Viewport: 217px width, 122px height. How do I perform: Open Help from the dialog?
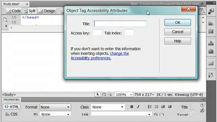click(178, 41)
